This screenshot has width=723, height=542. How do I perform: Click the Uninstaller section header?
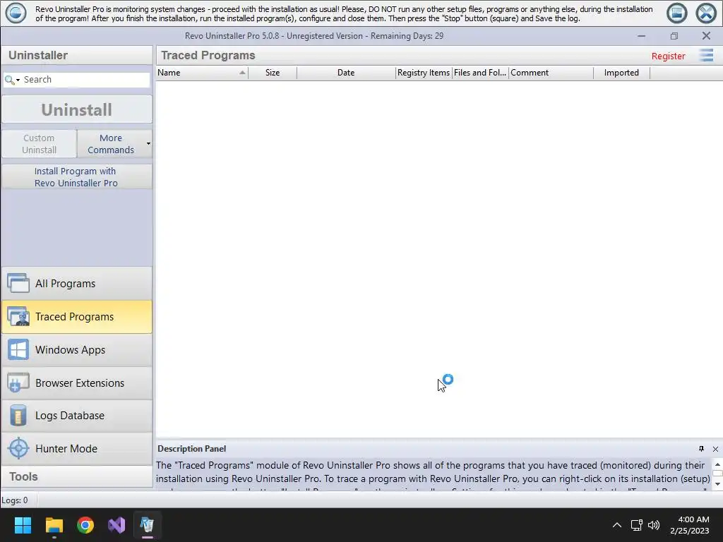pyautogui.click(x=76, y=55)
